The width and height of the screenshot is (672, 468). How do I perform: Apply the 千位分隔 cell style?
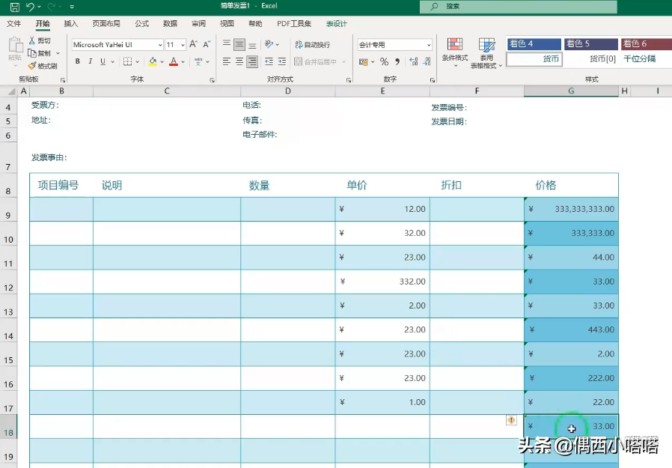[x=639, y=59]
